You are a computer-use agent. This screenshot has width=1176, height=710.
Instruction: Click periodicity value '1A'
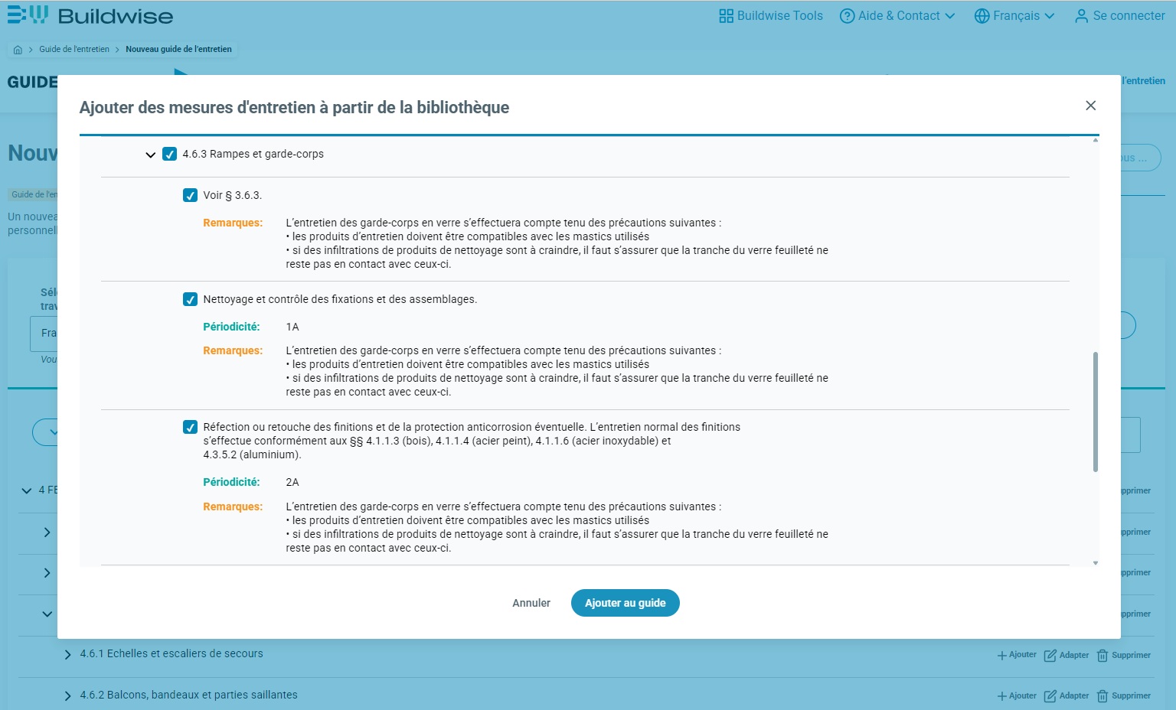[x=292, y=327]
